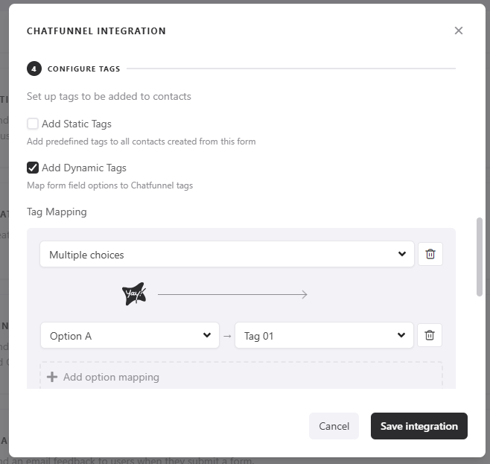Screen dimensions: 490x464
Task: Click the Configure Tags section heading
Action: [x=83, y=69]
